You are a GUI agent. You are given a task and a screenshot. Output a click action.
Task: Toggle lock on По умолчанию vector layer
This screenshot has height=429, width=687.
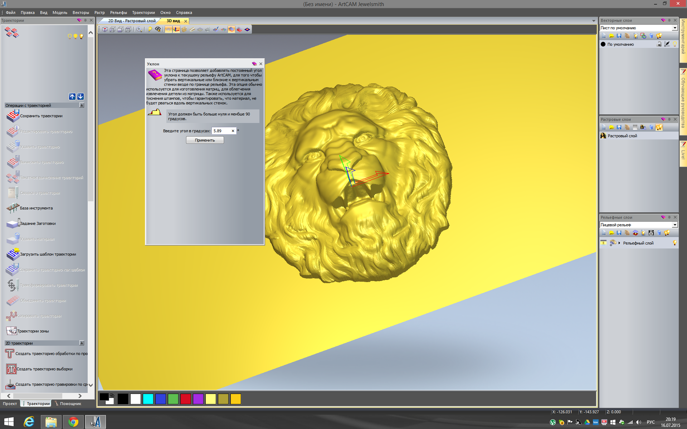659,44
